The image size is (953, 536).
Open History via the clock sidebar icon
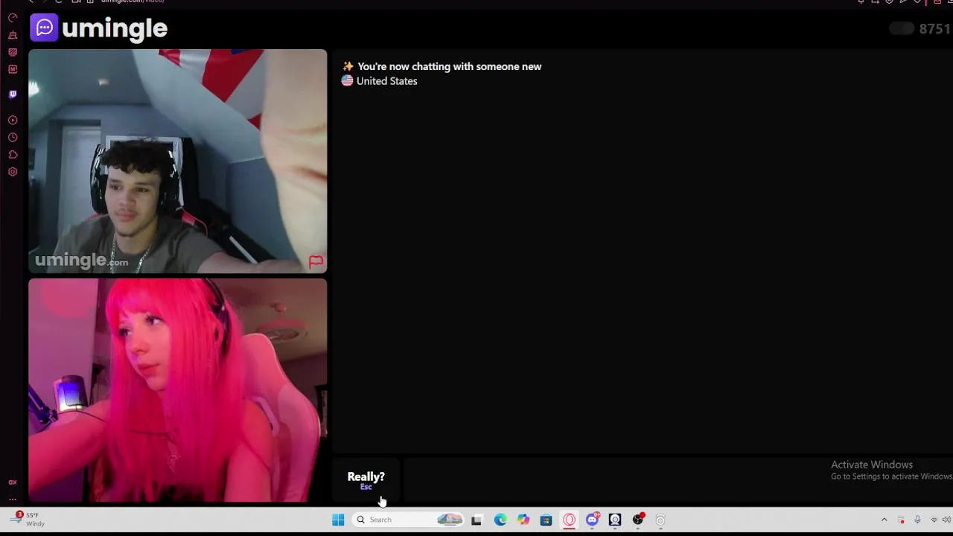[x=13, y=137]
